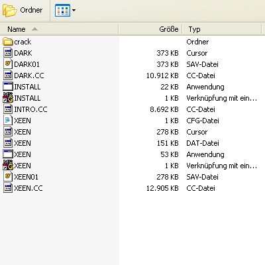Select the crack folder icon
Screen dimensions: 265x265
[8, 42]
